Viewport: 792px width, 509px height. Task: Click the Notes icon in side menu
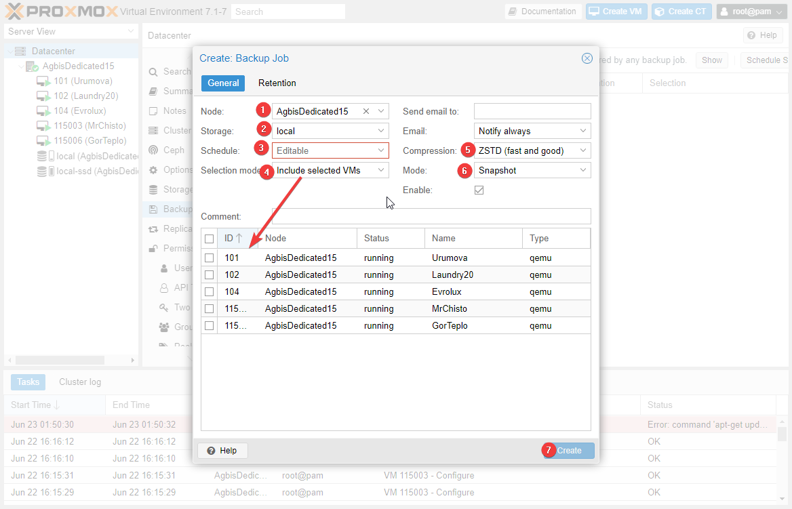pyautogui.click(x=153, y=111)
